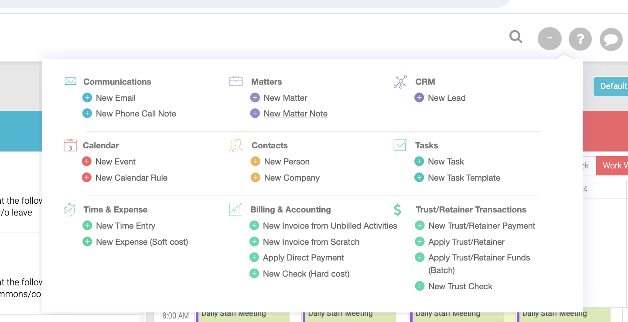628x322 pixels.
Task: Open the chat bubble icon
Action: [x=611, y=39]
